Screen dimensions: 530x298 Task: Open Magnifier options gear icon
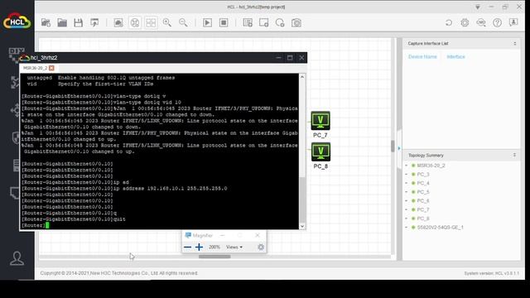[261, 247]
